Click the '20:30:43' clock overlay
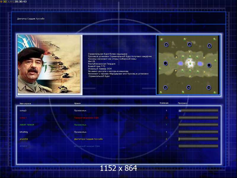The image size is (237, 178). coord(20,1)
